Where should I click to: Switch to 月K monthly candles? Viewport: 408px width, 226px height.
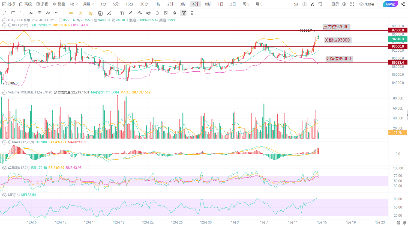259,4
